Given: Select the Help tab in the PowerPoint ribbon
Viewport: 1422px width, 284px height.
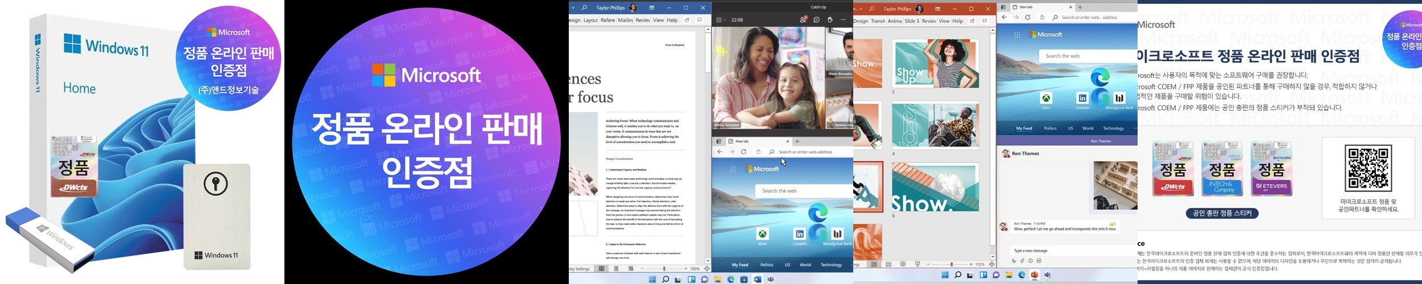Looking at the screenshot, I should pyautogui.click(x=958, y=21).
